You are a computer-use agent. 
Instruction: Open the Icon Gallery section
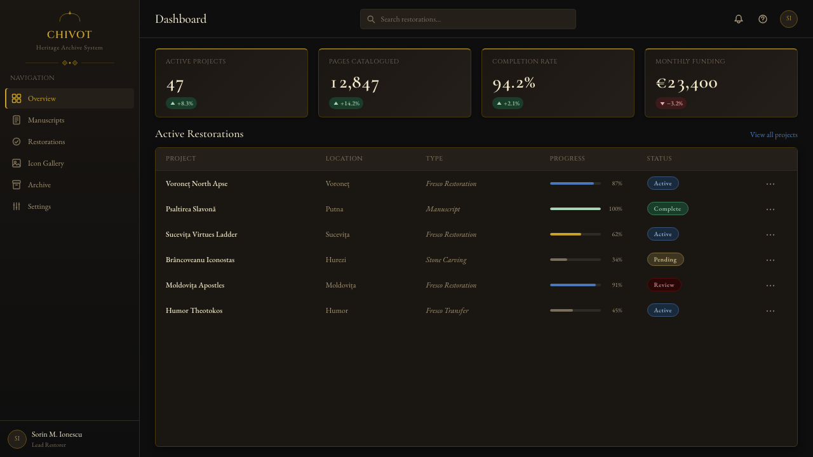coord(70,163)
